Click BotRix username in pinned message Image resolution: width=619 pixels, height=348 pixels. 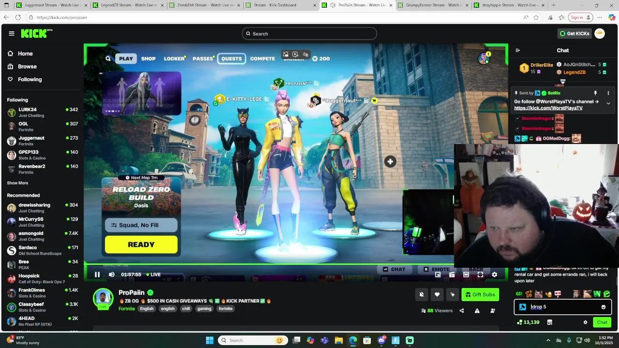point(554,93)
